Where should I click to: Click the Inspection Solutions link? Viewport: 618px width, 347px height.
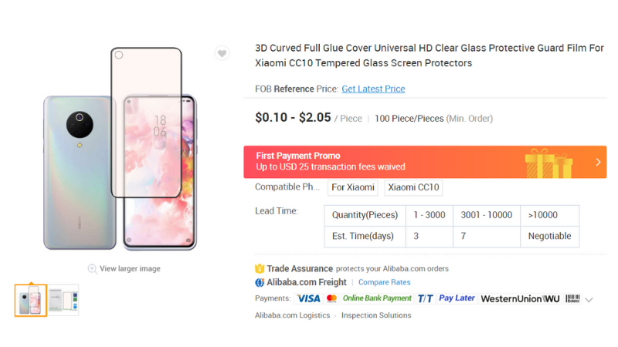pyautogui.click(x=376, y=315)
